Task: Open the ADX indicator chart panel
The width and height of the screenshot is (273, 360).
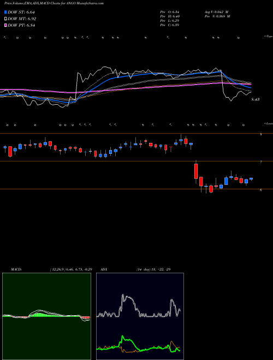Action: click(140, 316)
